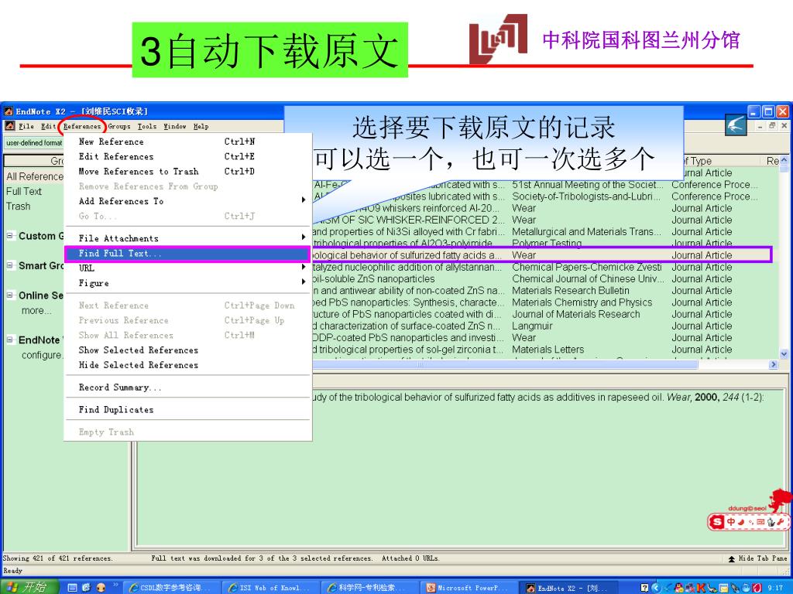Expand File Attachments submenu arrow
The width and height of the screenshot is (793, 594).
[304, 237]
